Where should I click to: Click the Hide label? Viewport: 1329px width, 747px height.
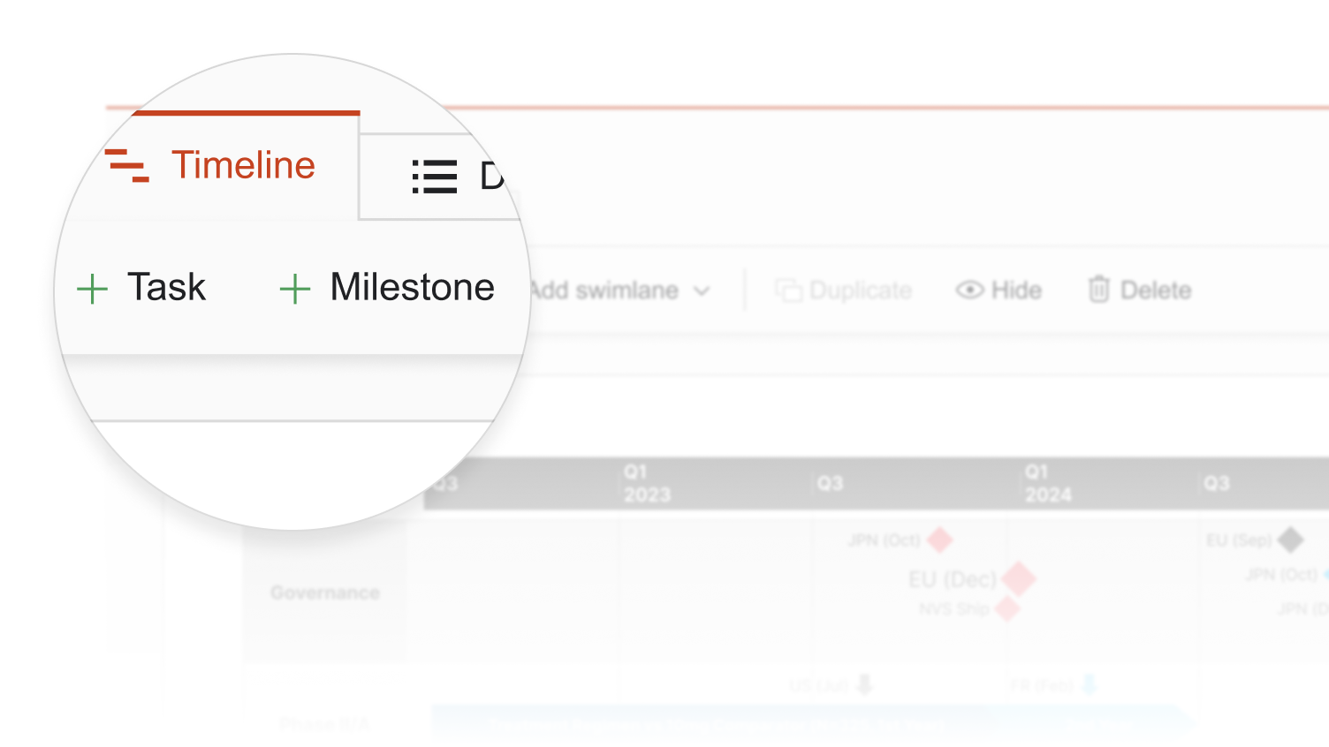1016,290
